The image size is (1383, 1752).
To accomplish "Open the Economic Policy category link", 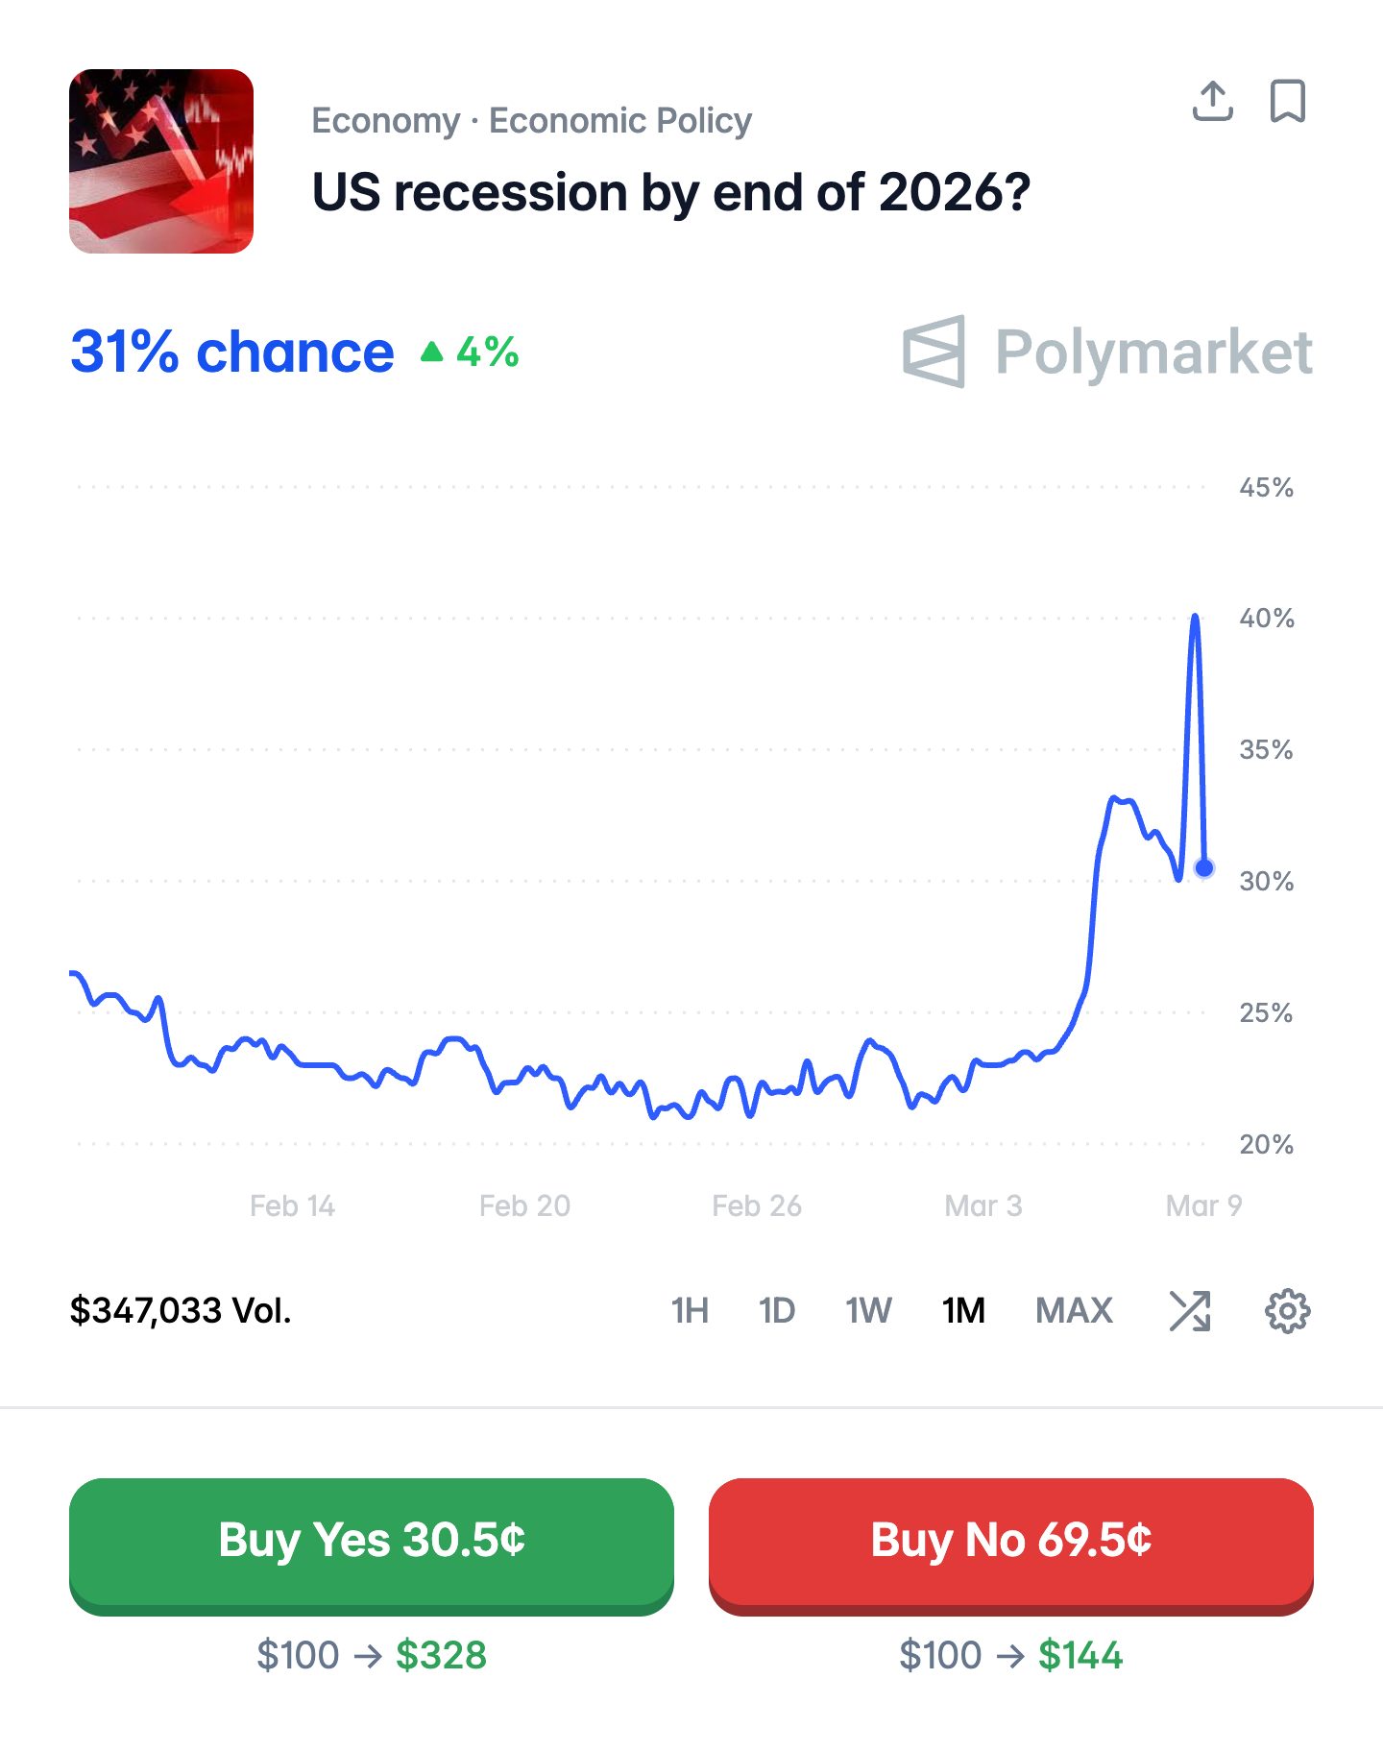I will (x=620, y=121).
